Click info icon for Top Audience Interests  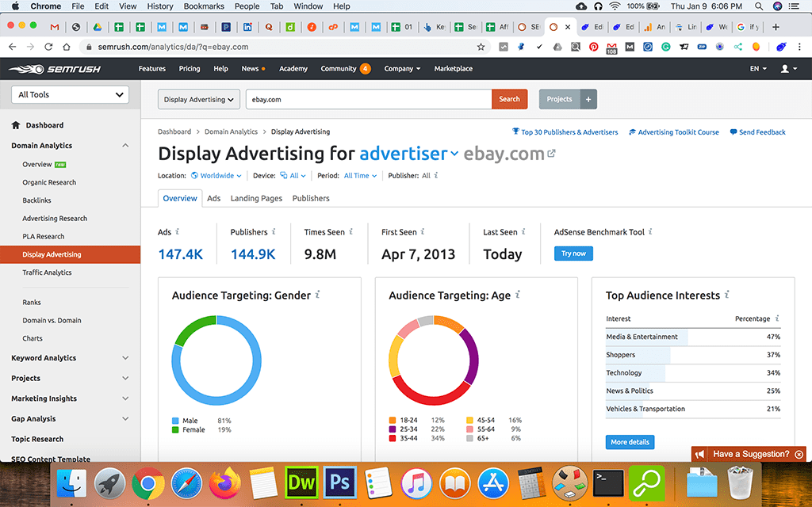coord(727,295)
